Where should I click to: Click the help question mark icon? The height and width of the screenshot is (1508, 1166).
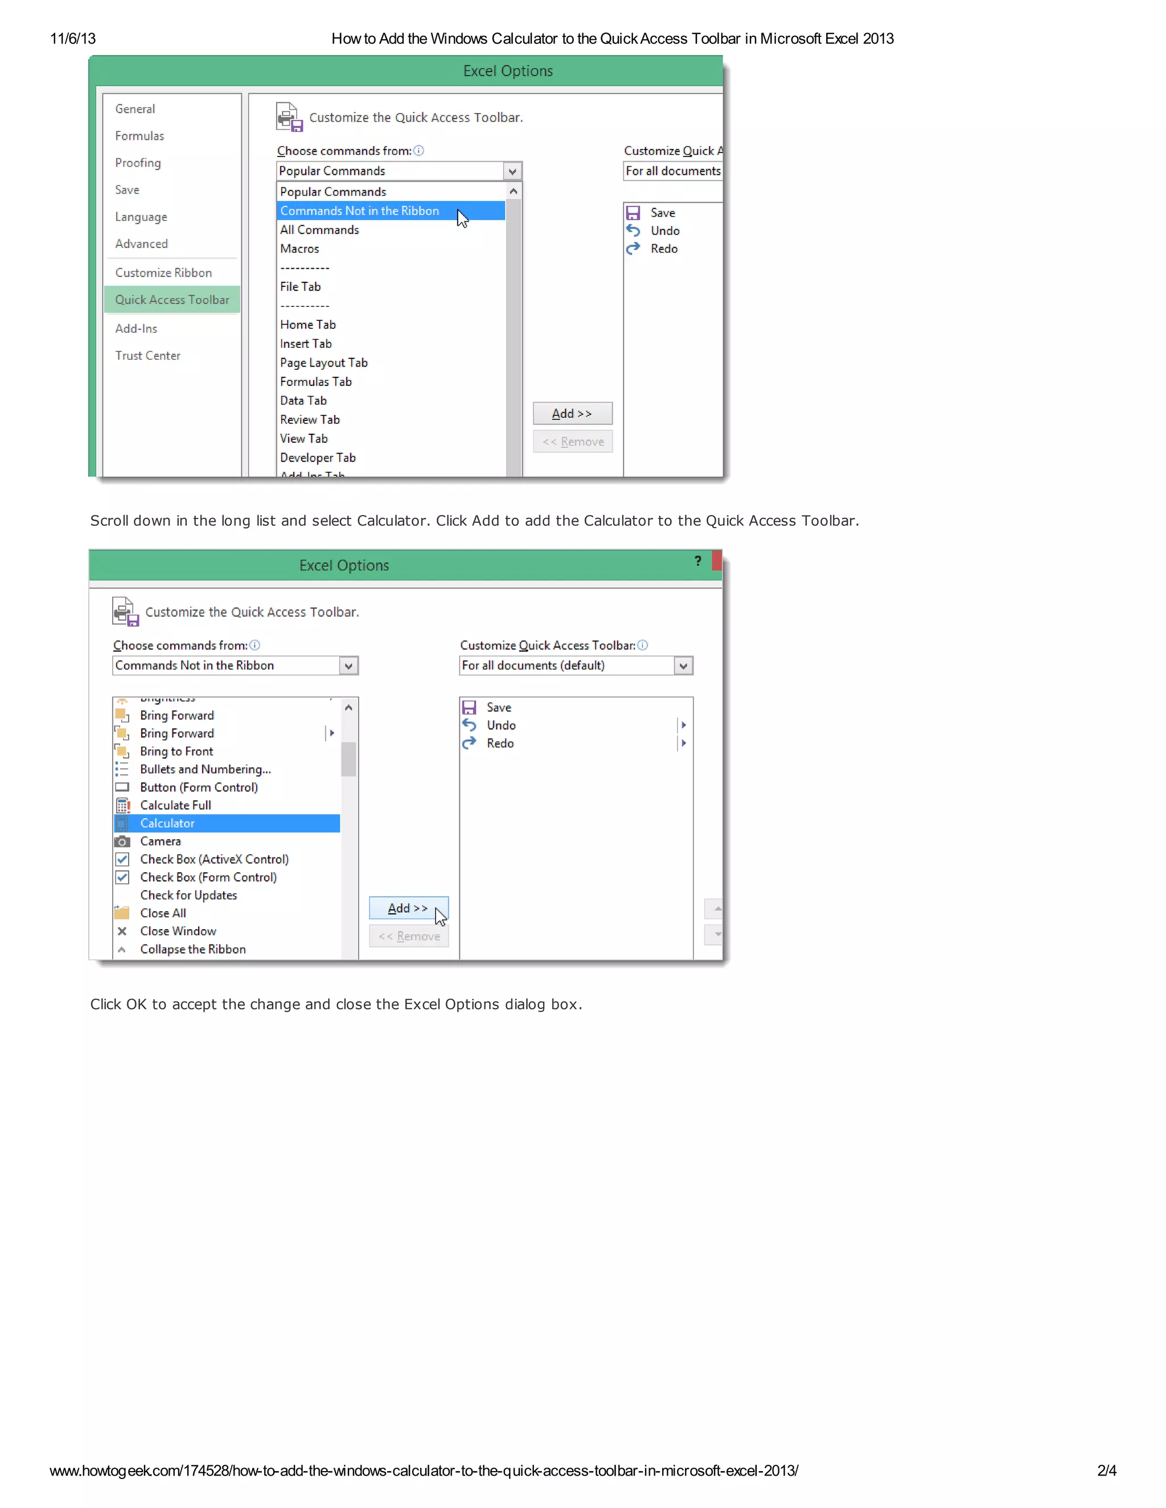click(697, 561)
